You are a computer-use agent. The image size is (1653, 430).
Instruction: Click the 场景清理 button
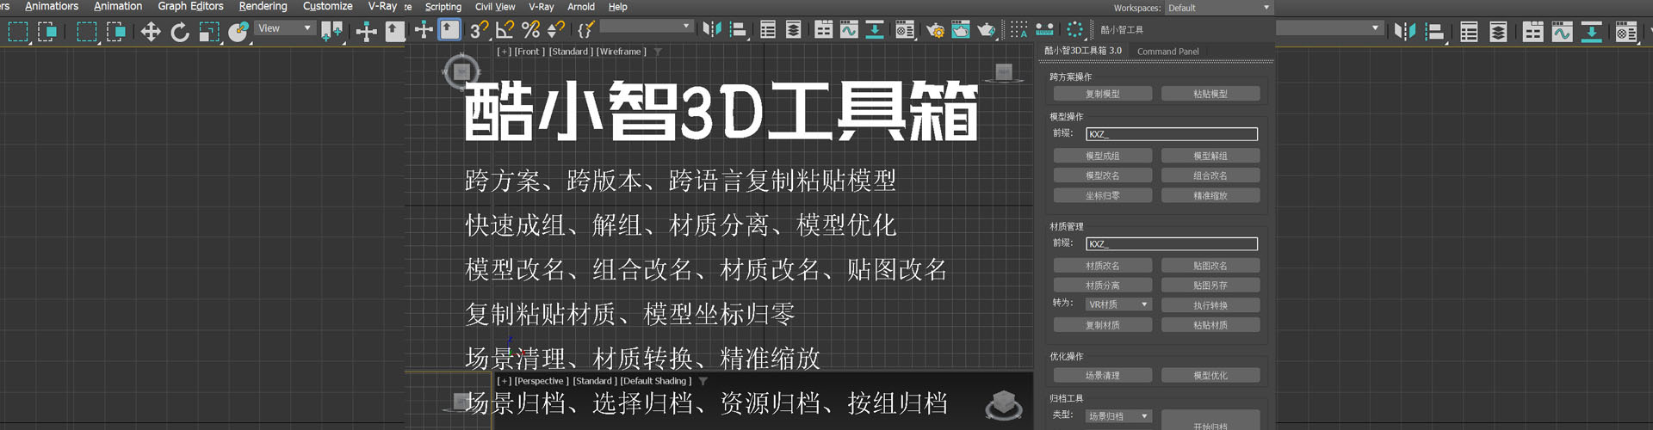(1102, 375)
